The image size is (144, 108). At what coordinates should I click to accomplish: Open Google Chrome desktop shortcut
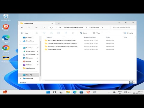click(6, 49)
